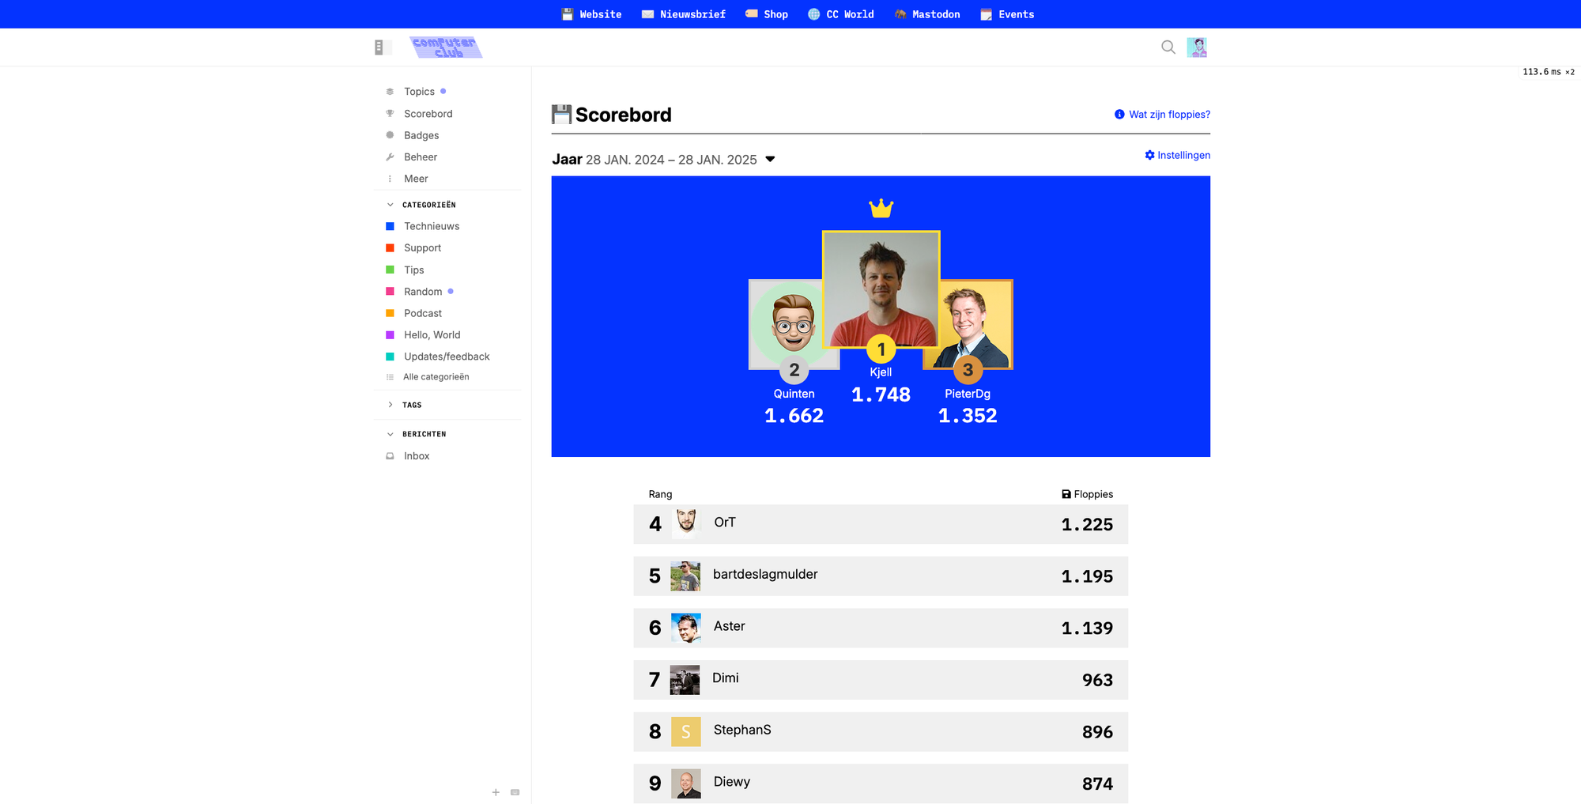Open the Mastodon menu item
1581x804 pixels.
tap(927, 13)
